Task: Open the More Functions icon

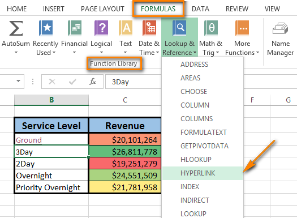Action: (242, 28)
